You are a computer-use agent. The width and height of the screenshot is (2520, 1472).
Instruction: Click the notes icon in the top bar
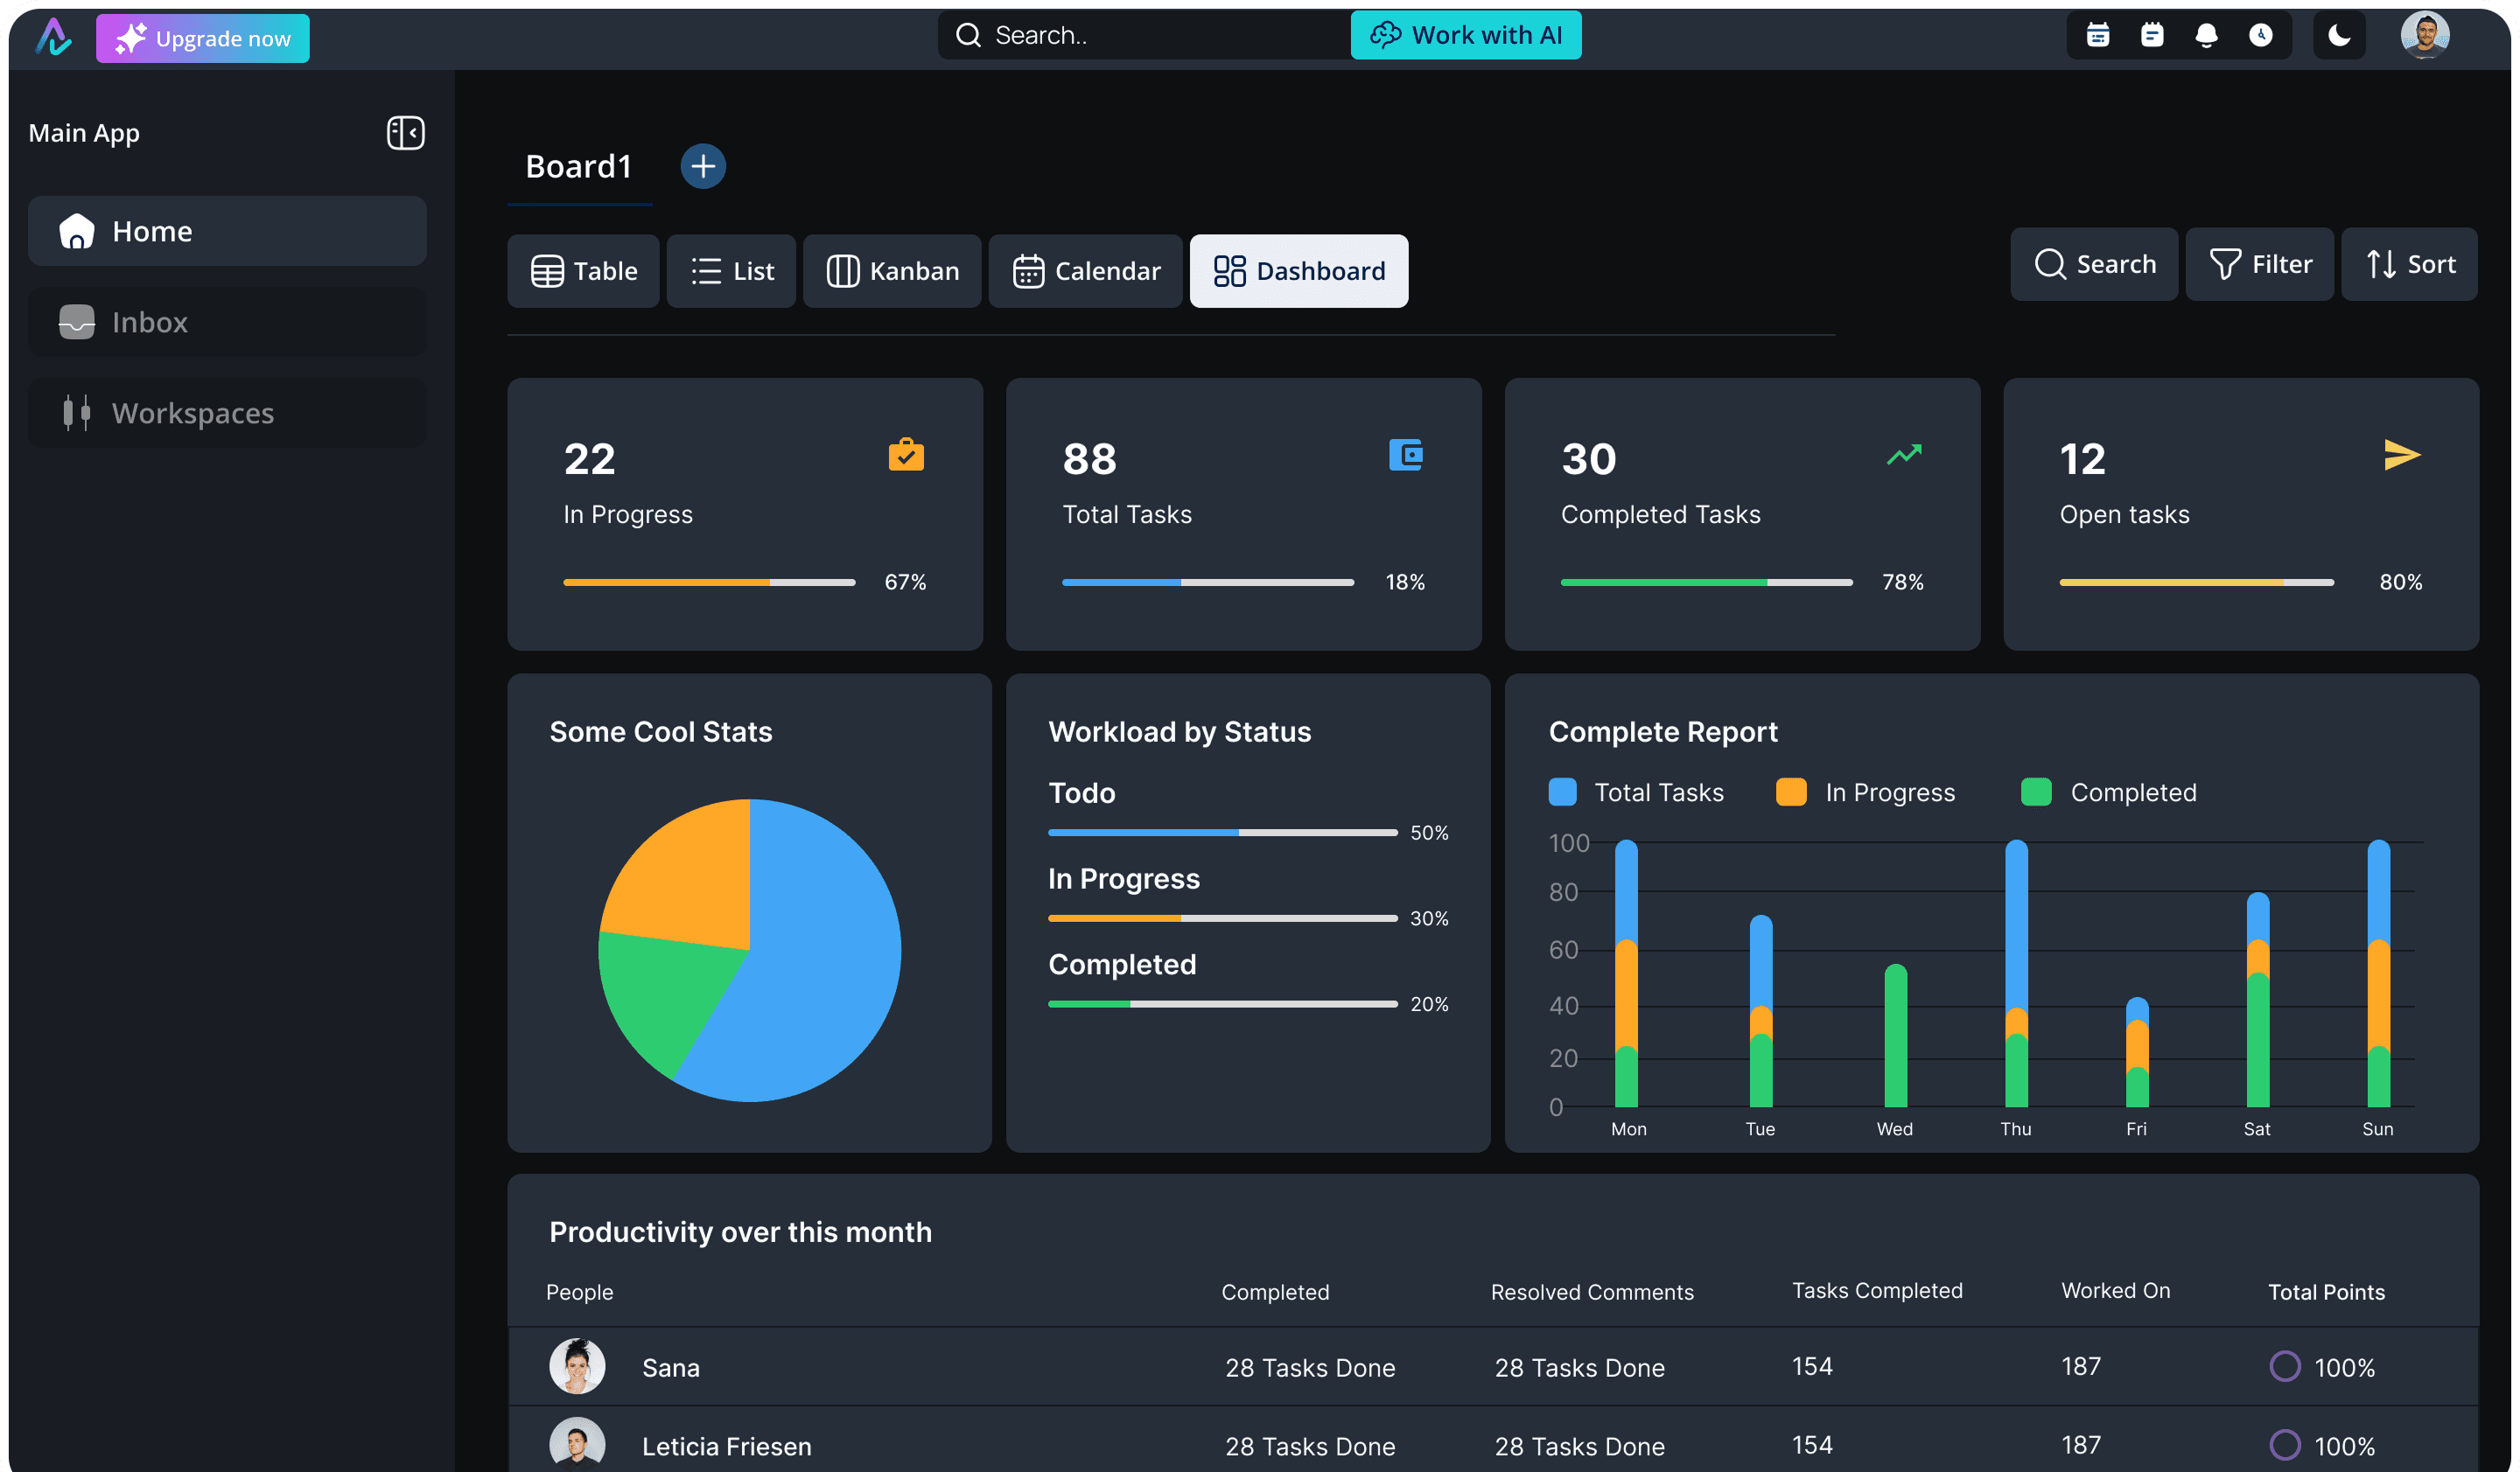click(x=2152, y=35)
